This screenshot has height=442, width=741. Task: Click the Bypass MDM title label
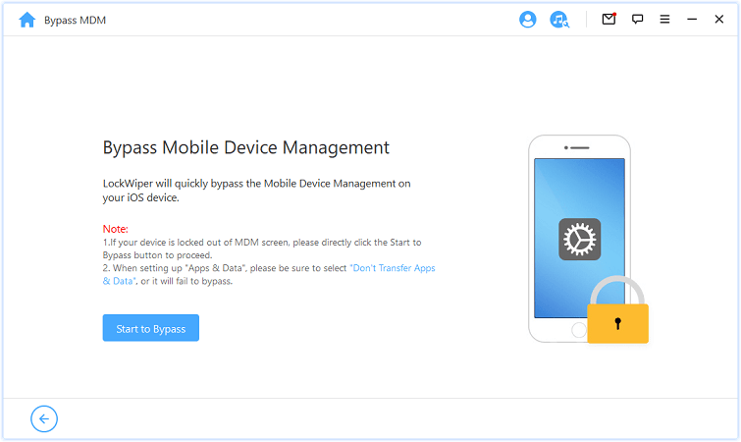[76, 21]
